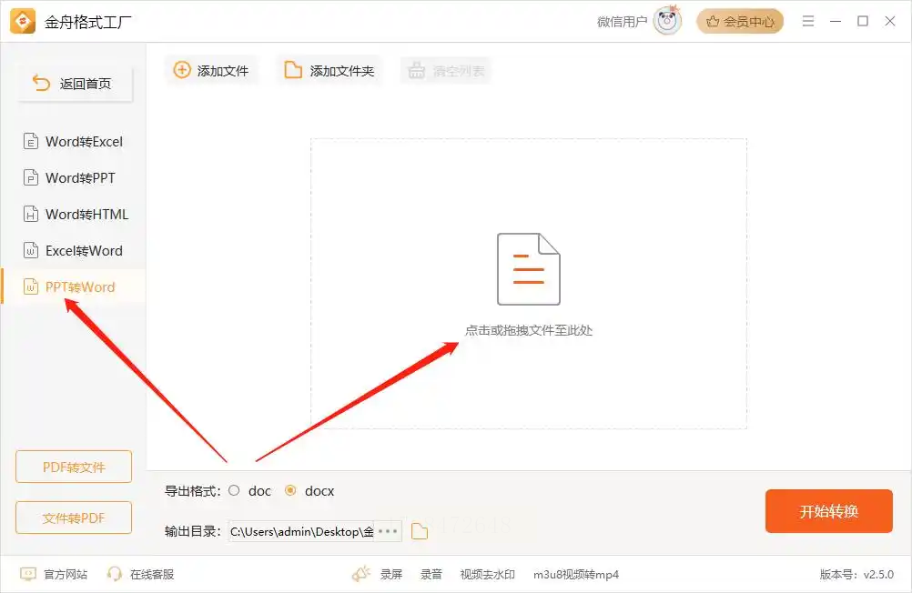Click the Word转HTML file icon
The height and width of the screenshot is (593, 912).
[31, 214]
